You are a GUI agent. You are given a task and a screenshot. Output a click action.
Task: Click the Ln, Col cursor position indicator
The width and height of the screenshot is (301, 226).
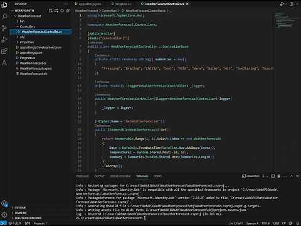pyautogui.click(x=236, y=223)
